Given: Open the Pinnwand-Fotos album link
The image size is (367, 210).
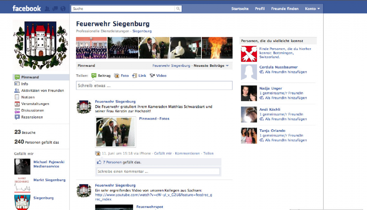Looking at the screenshot, I should [154, 119].
